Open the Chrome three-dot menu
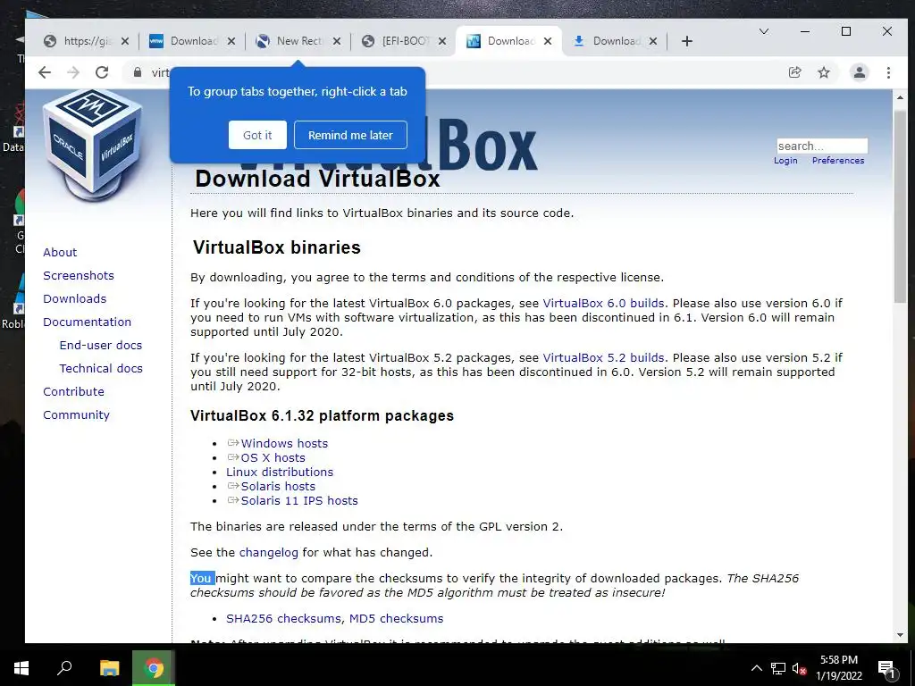This screenshot has height=686, width=915. (x=888, y=72)
